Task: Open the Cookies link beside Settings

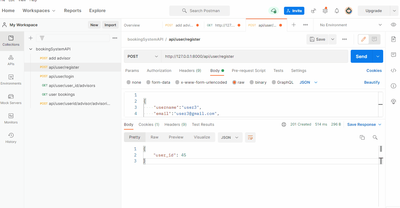Action: [x=374, y=71]
